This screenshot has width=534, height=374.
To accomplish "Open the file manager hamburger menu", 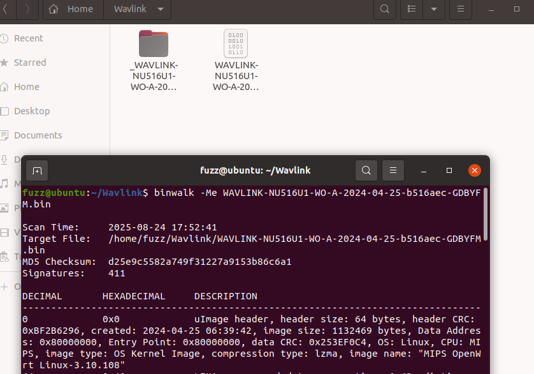I will pyautogui.click(x=461, y=9).
